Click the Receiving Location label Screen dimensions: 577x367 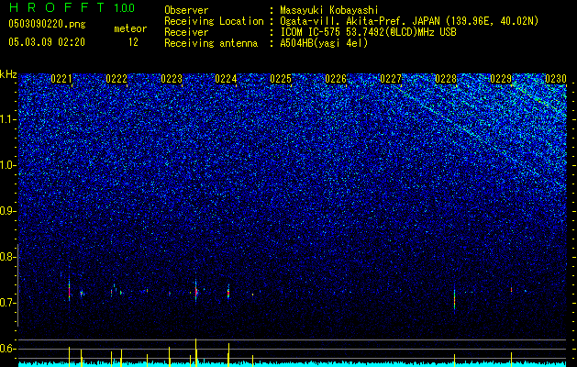click(214, 21)
